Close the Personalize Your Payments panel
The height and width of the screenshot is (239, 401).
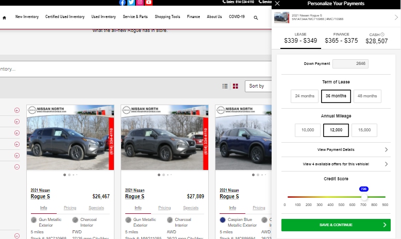pyautogui.click(x=277, y=4)
